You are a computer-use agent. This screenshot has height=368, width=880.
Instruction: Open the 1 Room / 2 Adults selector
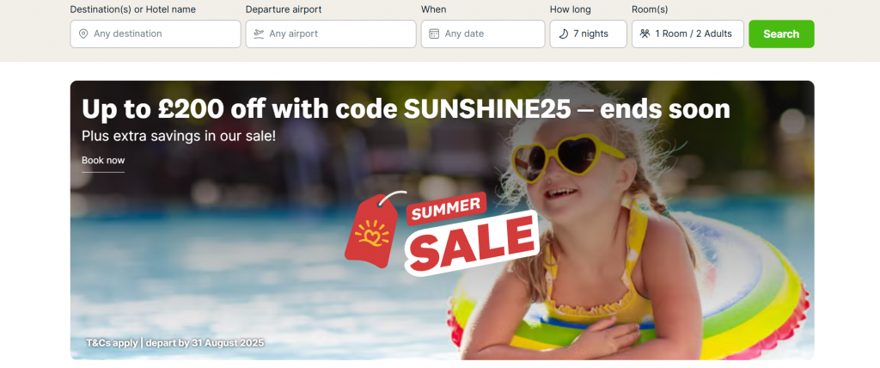pyautogui.click(x=687, y=34)
